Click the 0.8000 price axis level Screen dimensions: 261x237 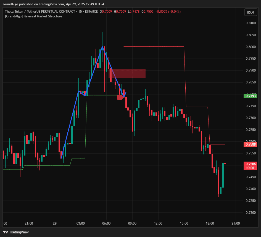click(x=251, y=47)
